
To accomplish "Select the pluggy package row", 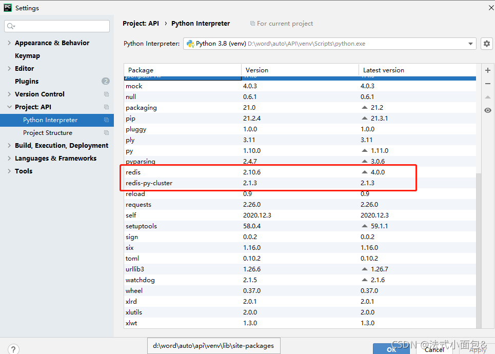I will (x=300, y=129).
